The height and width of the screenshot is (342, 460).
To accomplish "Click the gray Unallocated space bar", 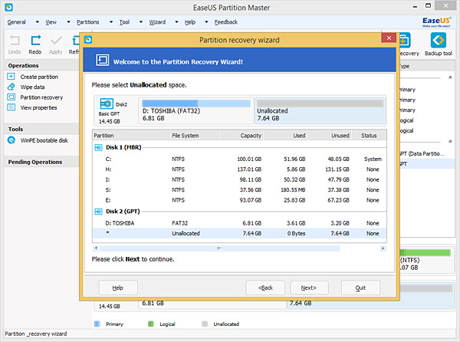I will point(320,104).
